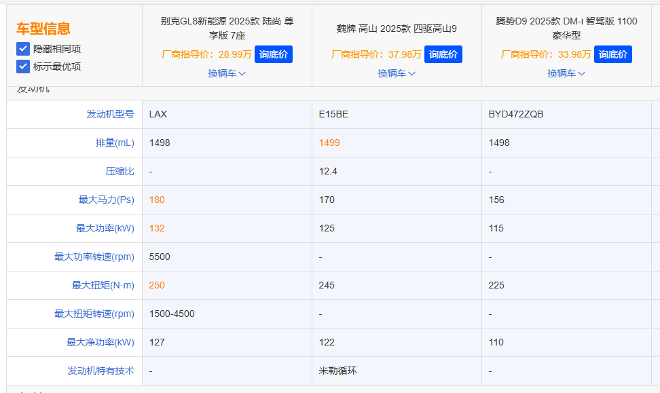Click the 1498 displacement under 腾势D9
The image size is (660, 393).
click(x=499, y=143)
